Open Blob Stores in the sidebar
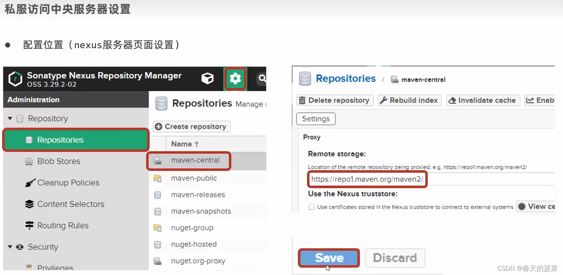 (x=58, y=161)
